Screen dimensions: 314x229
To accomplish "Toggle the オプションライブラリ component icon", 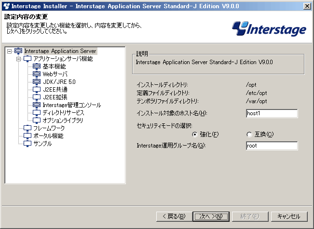I will 37,121.
